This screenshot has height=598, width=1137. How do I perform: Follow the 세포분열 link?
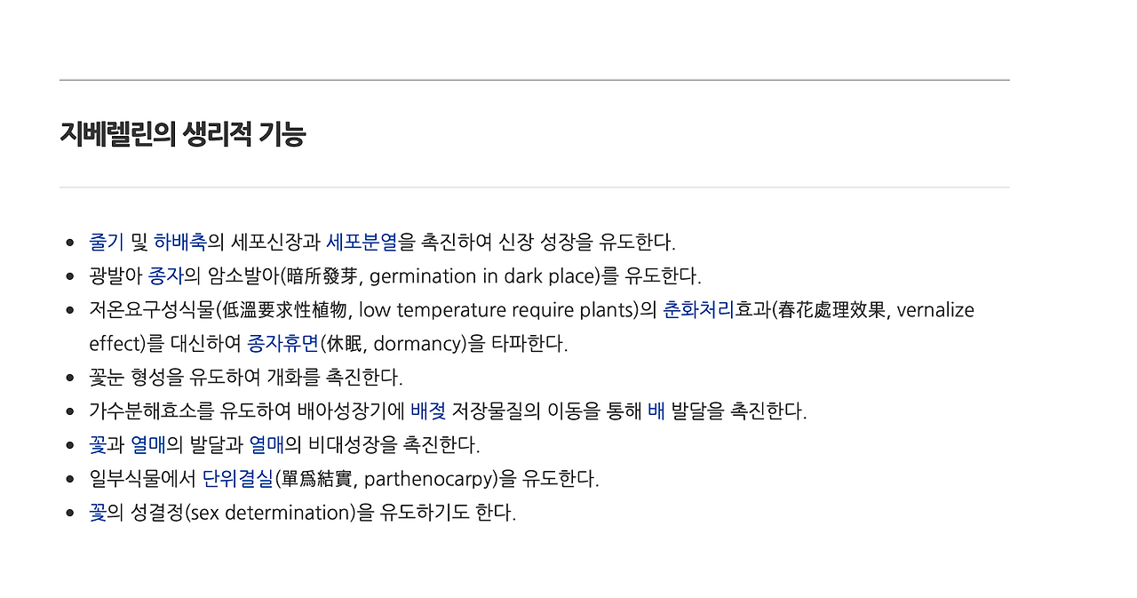pyautogui.click(x=362, y=242)
